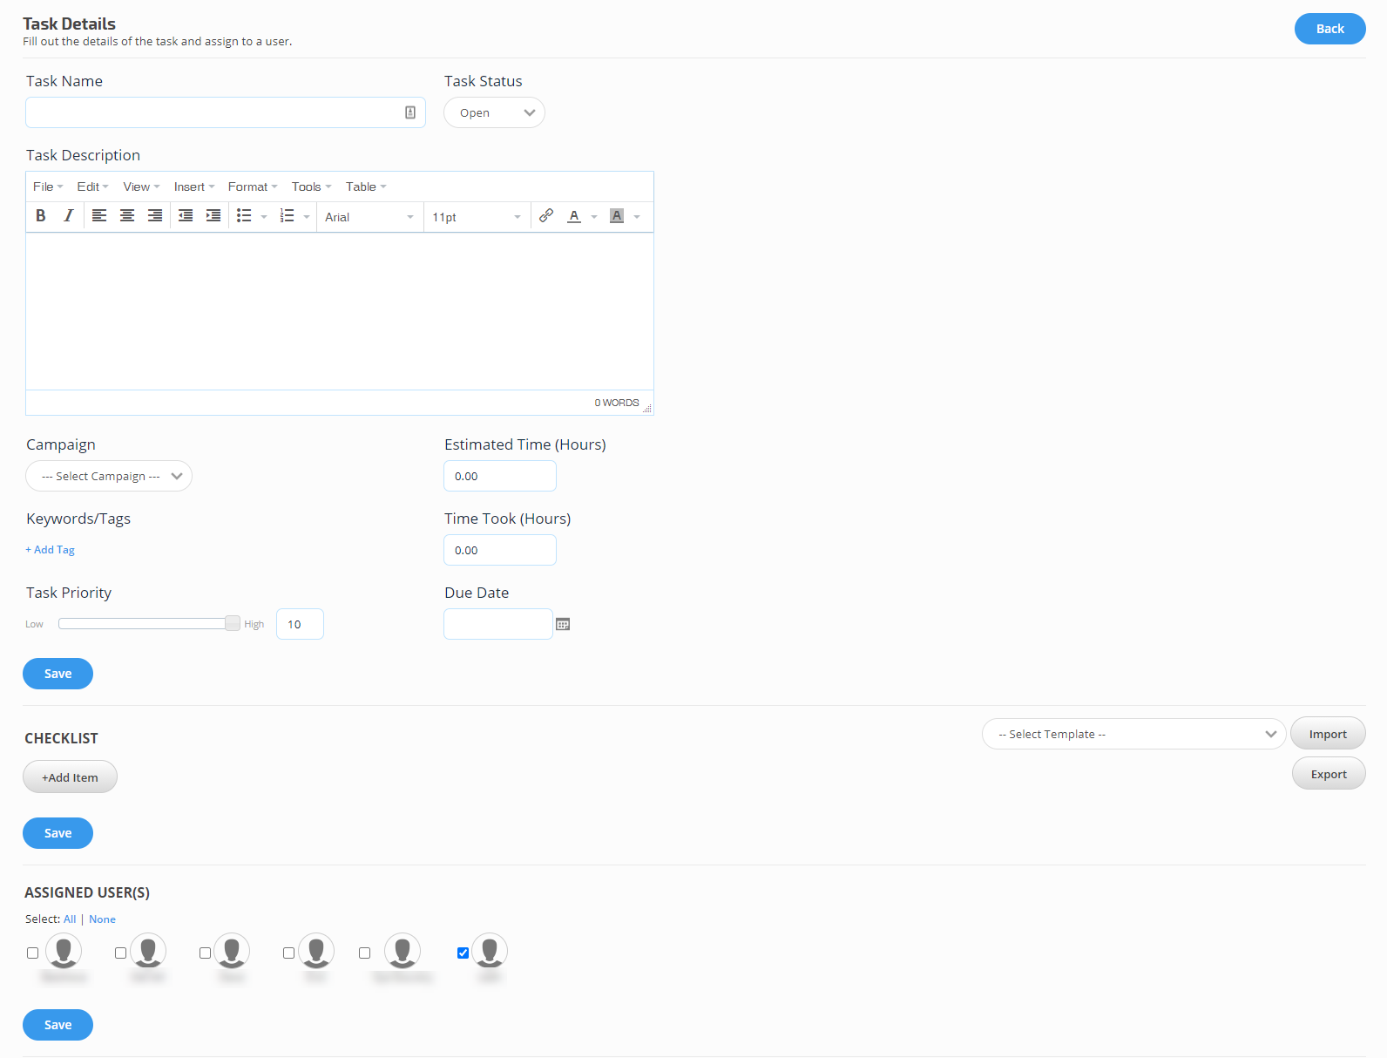The image size is (1387, 1058).
Task: Open the Select Campaign dropdown
Action: coord(109,476)
